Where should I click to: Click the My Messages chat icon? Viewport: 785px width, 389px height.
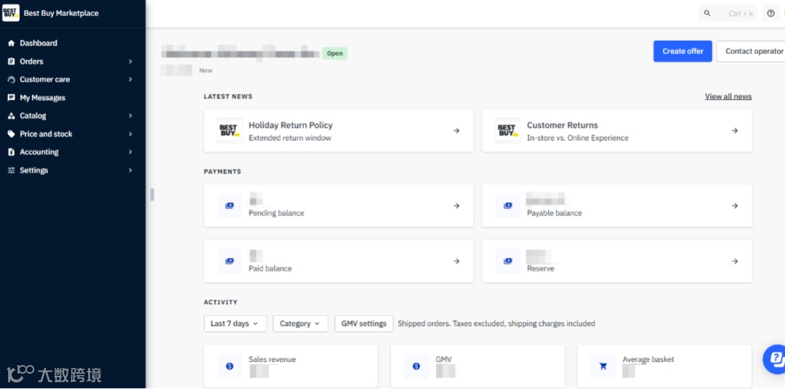[x=11, y=98]
